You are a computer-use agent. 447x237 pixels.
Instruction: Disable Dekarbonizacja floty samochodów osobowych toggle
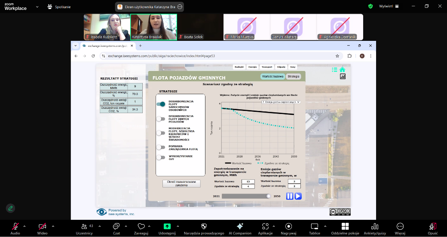coord(161,104)
